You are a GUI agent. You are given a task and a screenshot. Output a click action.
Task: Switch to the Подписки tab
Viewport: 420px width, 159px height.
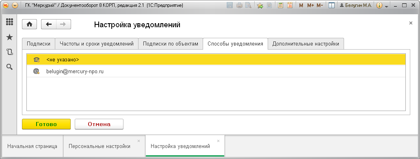(x=39, y=44)
